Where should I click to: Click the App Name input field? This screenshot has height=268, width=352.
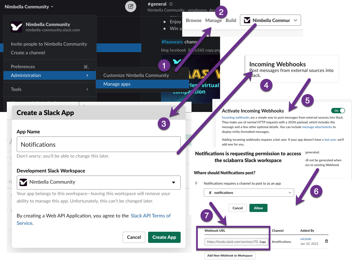pyautogui.click(x=98, y=144)
